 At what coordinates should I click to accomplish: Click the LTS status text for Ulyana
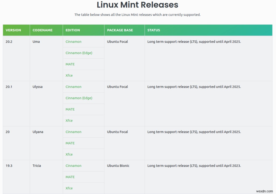point(194,132)
